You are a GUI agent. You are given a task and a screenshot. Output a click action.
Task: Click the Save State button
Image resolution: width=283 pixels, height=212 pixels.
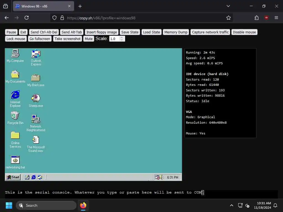click(130, 32)
